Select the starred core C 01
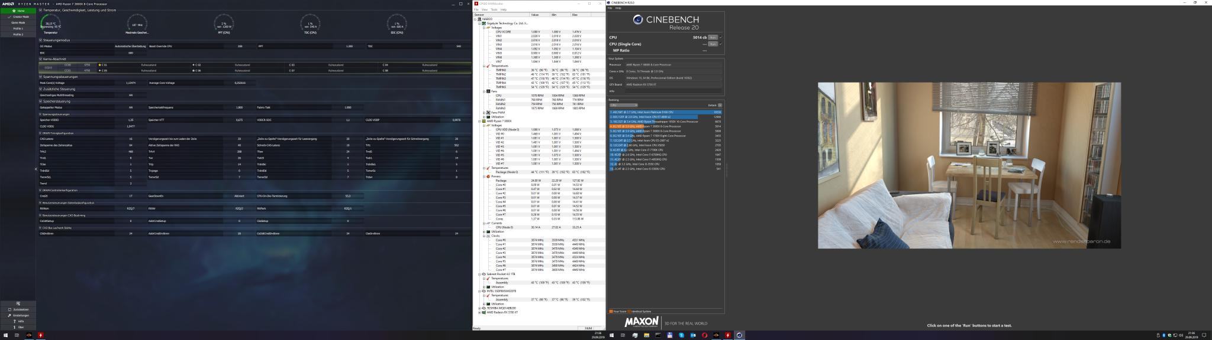 pos(103,65)
